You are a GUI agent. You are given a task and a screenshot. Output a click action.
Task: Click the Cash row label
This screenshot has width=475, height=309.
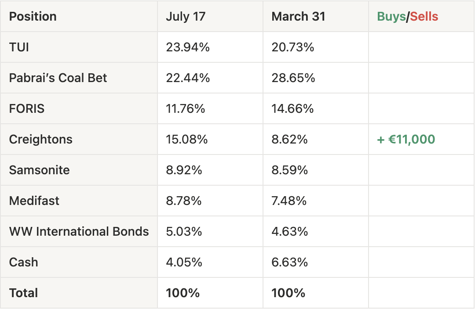click(x=23, y=262)
